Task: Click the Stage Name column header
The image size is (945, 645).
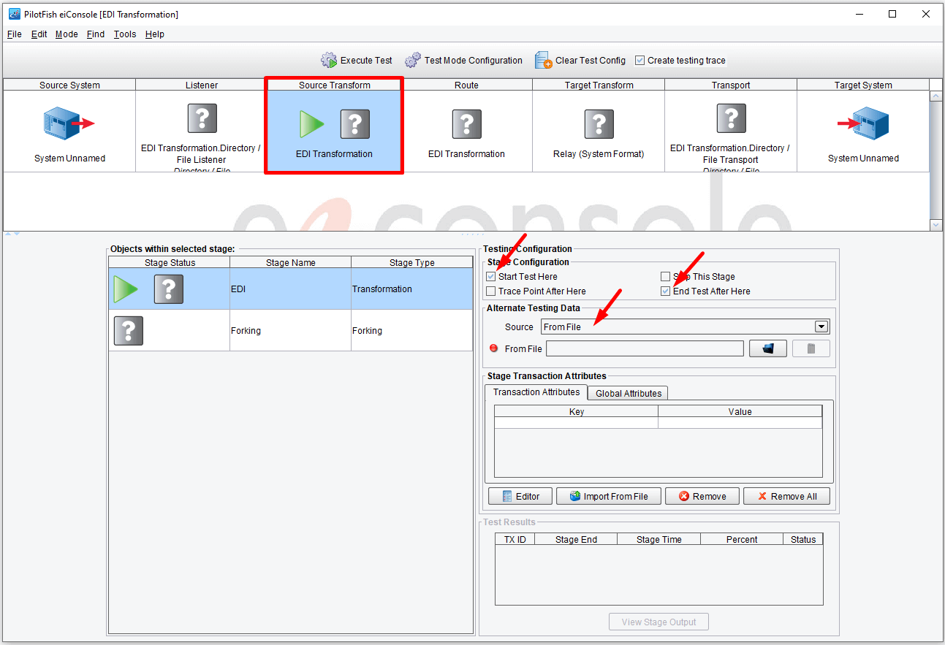Action: (291, 262)
